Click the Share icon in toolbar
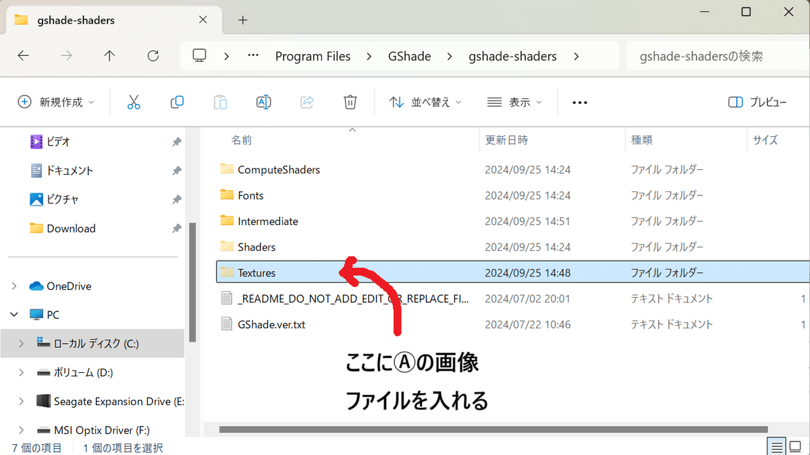This screenshot has height=455, width=810. 307,102
